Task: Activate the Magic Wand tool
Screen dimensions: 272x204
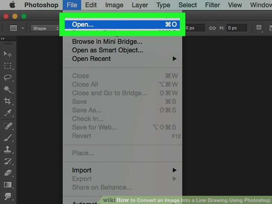Action: pos(7,89)
